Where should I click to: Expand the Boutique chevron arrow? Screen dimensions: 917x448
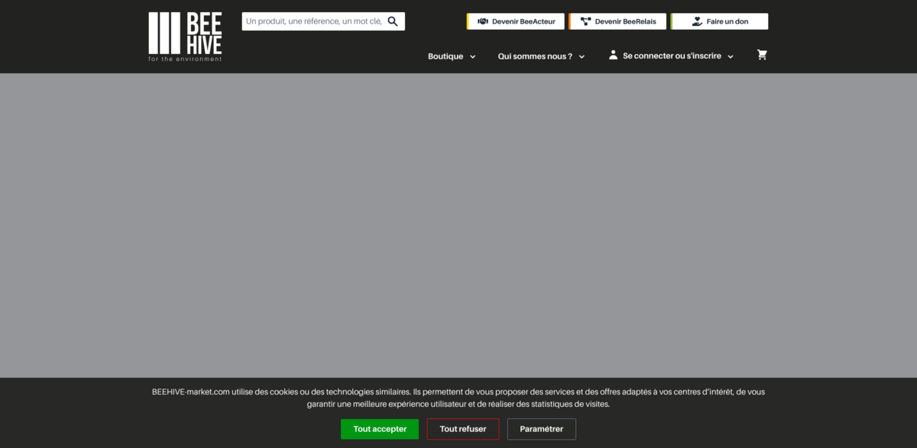(x=472, y=56)
